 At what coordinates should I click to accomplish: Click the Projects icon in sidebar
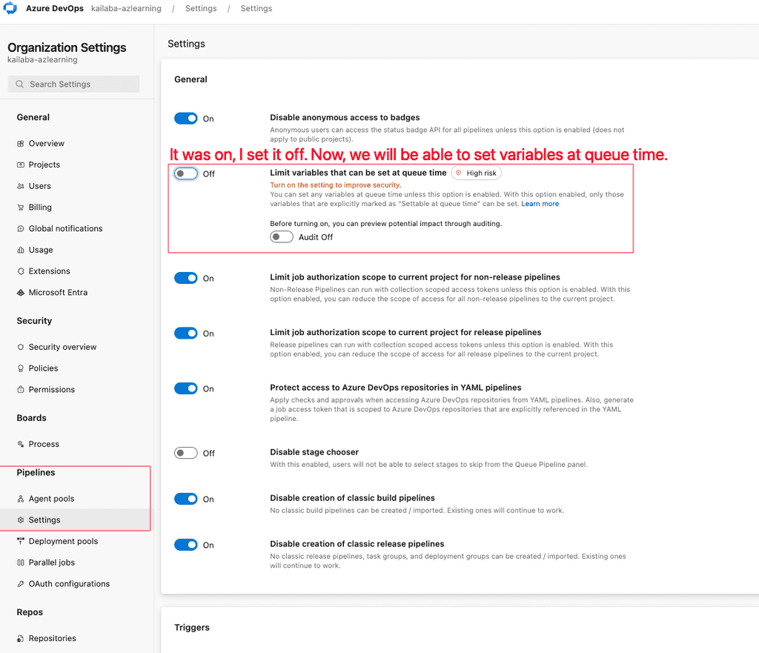click(20, 165)
